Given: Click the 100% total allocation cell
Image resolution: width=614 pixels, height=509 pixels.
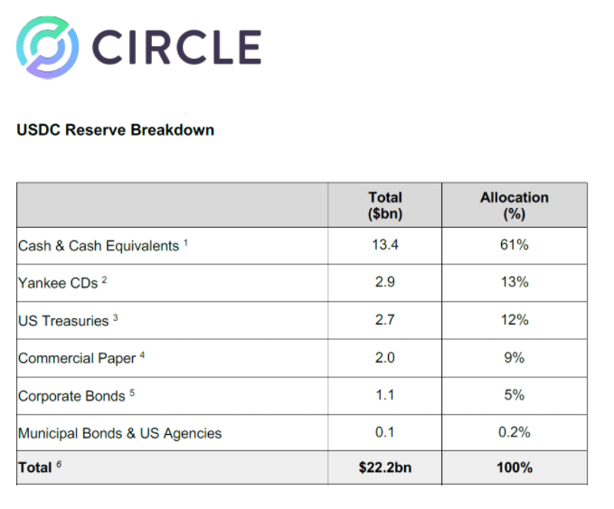Looking at the screenshot, I should point(515,467).
